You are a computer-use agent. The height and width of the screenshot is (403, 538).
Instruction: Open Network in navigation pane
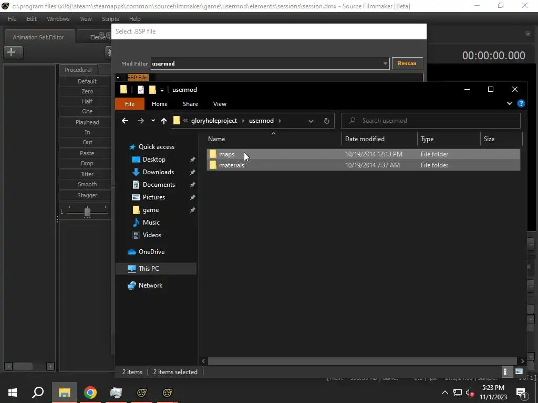tap(150, 285)
